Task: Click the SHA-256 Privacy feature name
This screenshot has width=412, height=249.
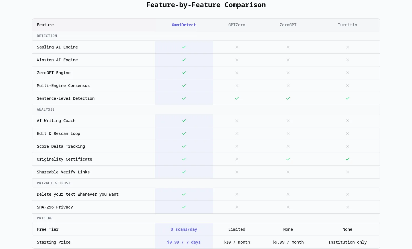Action: [x=55, y=207]
